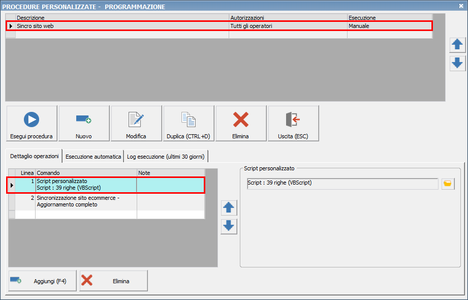Open script file with yellow folder icon

pos(448,184)
